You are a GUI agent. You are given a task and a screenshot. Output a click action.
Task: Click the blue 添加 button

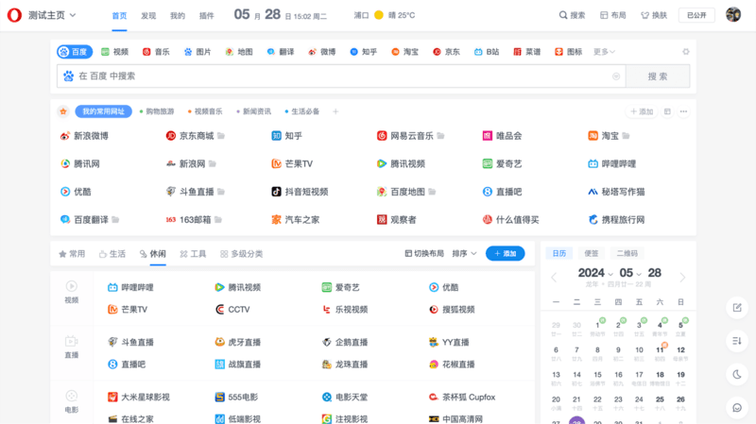pos(506,253)
